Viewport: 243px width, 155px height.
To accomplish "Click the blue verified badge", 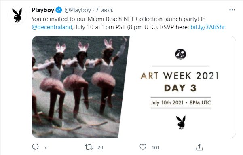I will [59, 10].
